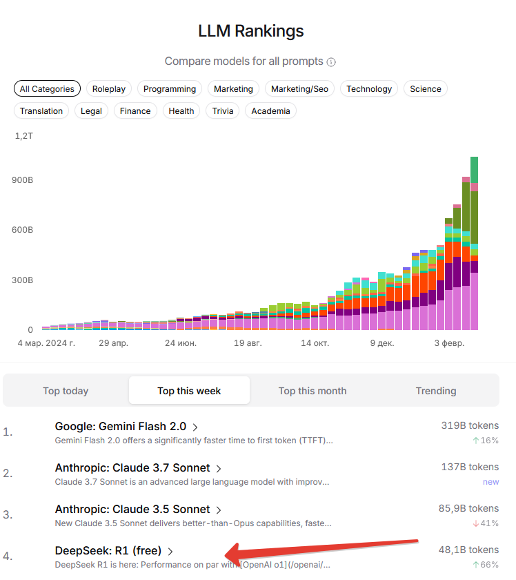Click the 'new' label for Claude 3.7
Image resolution: width=516 pixels, height=580 pixels.
click(x=491, y=482)
